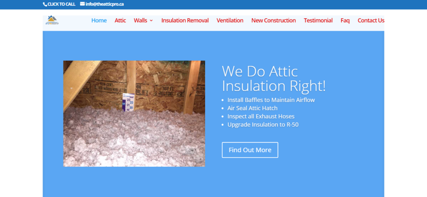Expand the Walls dropdown chevron
Screen dimensions: 427x197
[x=151, y=21]
